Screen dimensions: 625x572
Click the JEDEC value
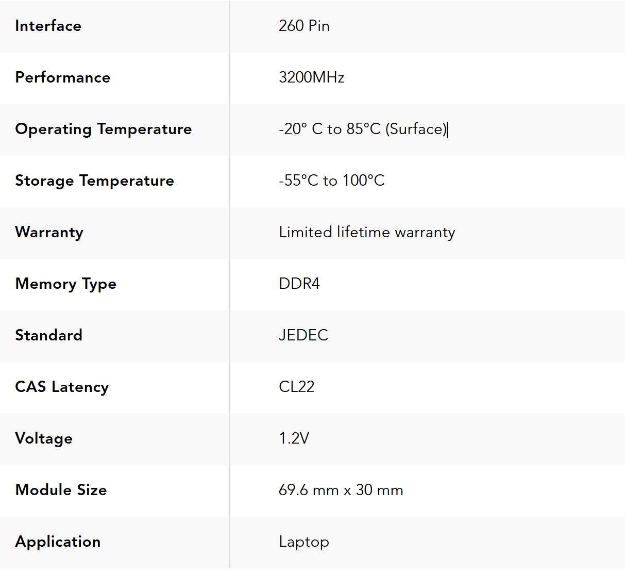click(303, 335)
